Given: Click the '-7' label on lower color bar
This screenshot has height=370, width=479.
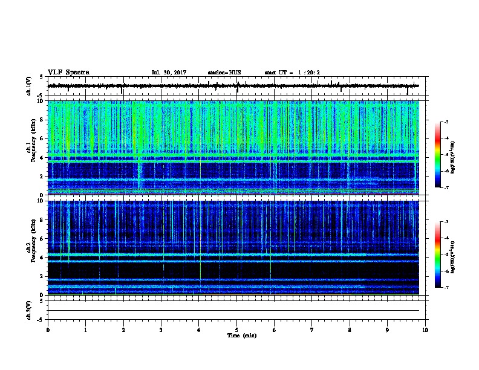Looking at the screenshot, I should coord(446,288).
